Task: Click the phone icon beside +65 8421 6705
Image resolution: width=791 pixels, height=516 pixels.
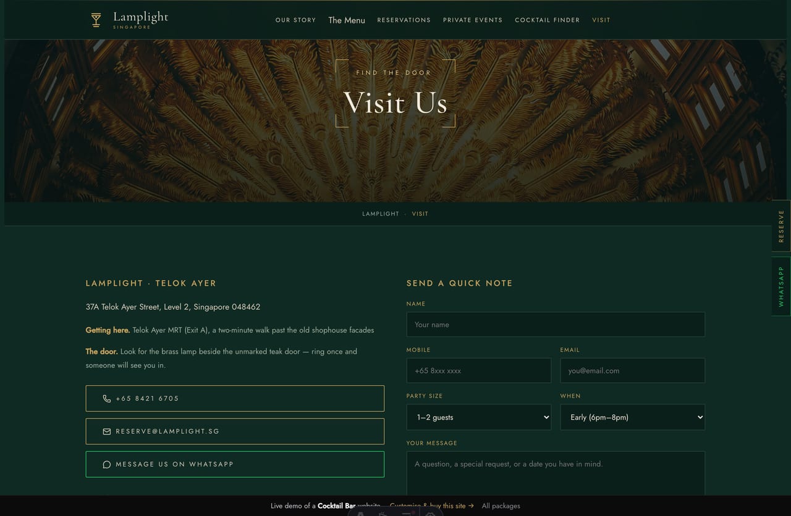Action: point(107,399)
